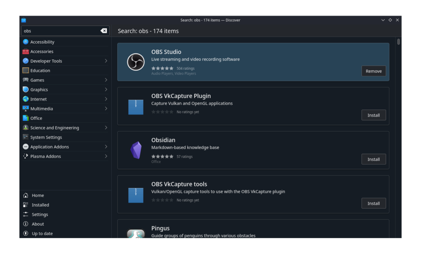
Task: Expand the Games category chevron
Action: [x=106, y=80]
